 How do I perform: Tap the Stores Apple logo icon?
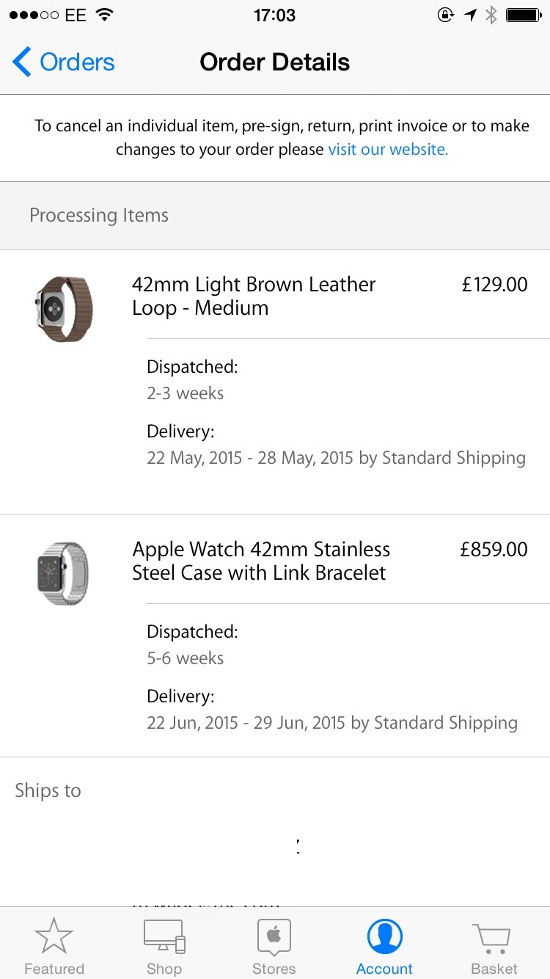click(x=274, y=937)
